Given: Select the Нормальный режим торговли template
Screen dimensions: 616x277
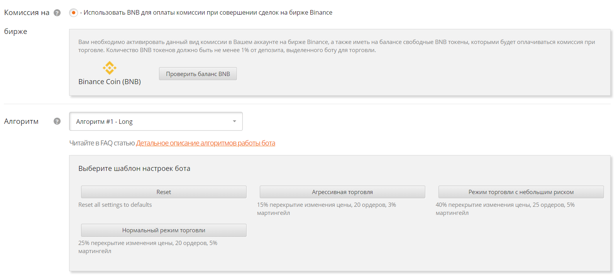Looking at the screenshot, I should (x=164, y=230).
